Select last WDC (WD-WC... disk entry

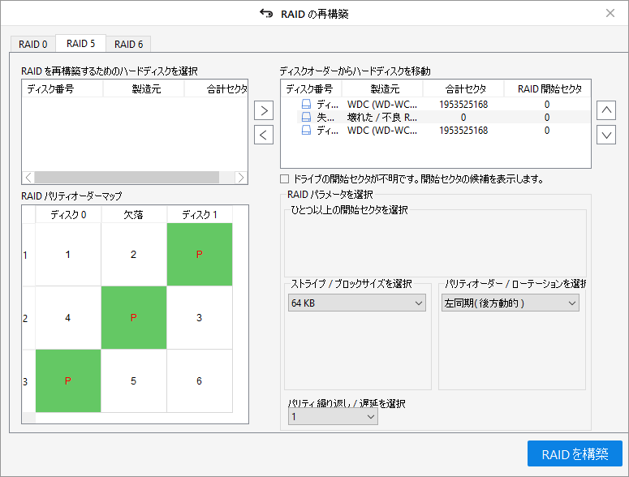[x=443, y=131]
